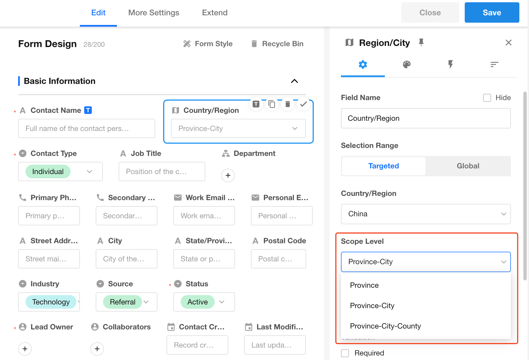Image resolution: width=529 pixels, height=360 pixels.
Task: Open the Extend tab
Action: pos(215,13)
